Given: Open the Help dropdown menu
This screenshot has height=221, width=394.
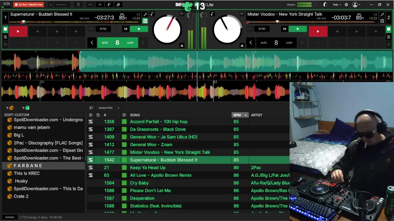Looking at the screenshot, I should pyautogui.click(x=337, y=5).
